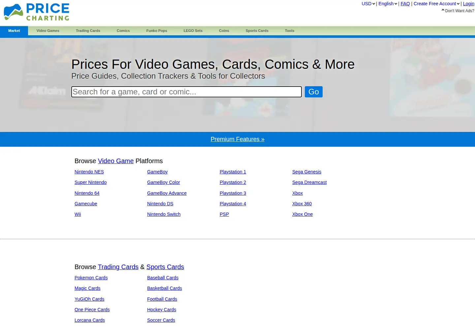This screenshot has height=329, width=475.
Task: Open the Comics menu
Action: [x=123, y=31]
